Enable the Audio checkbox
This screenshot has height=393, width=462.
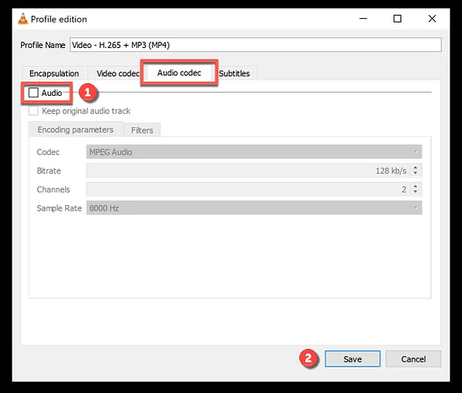[x=33, y=93]
